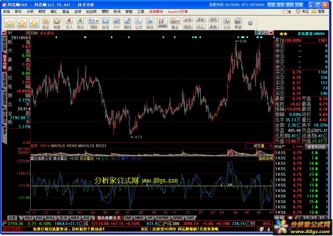Open the 在线服务 menu
333x236 pixels.
tap(156, 12)
